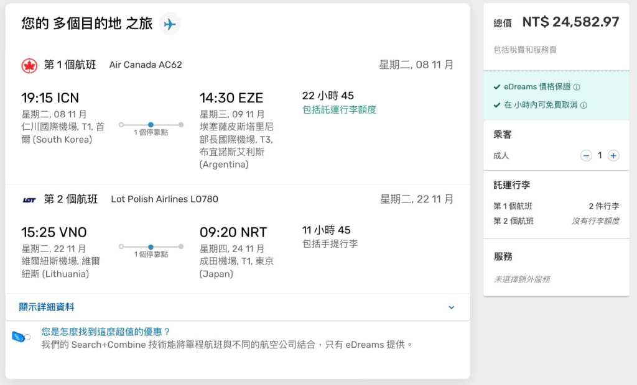This screenshot has height=385, width=637.
Task: Click the green checkmark beside 在小時內可免費取消
Action: coord(496,106)
